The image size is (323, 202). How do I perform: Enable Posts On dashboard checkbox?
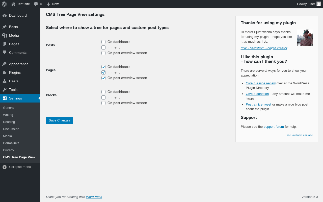click(x=103, y=42)
